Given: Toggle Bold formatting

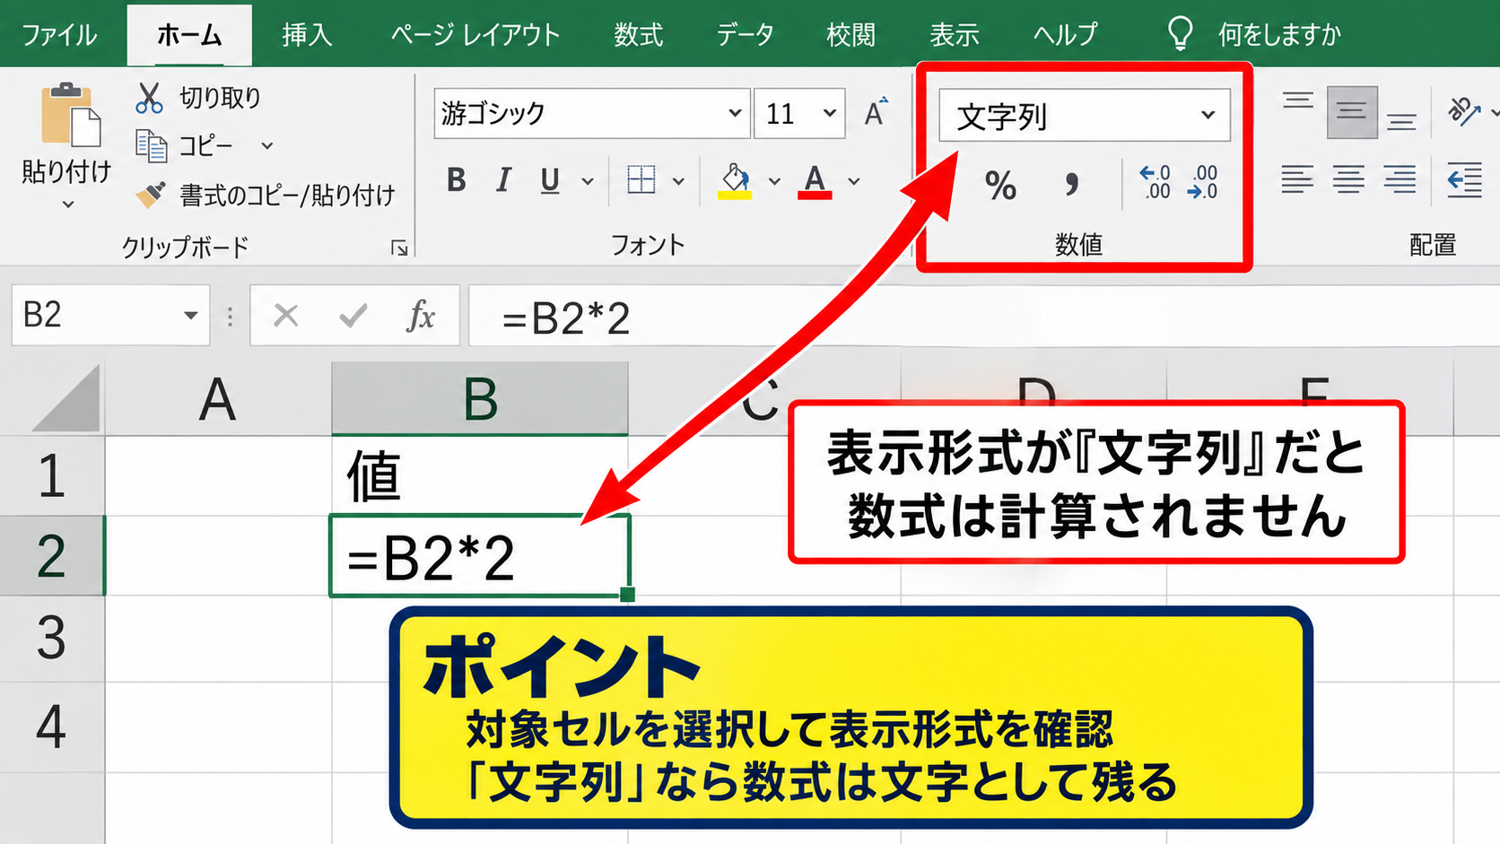Looking at the screenshot, I should pos(457,180).
